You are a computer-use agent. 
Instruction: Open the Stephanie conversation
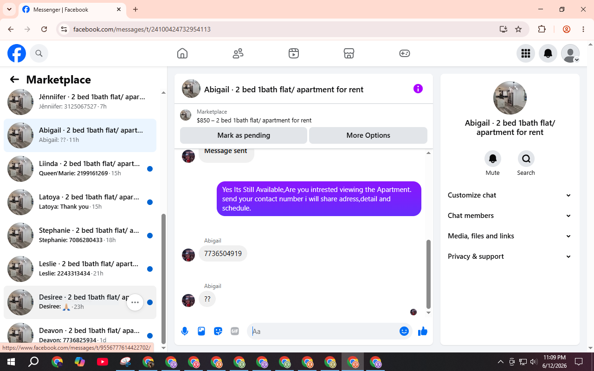point(80,236)
